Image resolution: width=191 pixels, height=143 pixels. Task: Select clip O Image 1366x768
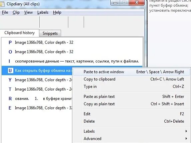coord(72,52)
